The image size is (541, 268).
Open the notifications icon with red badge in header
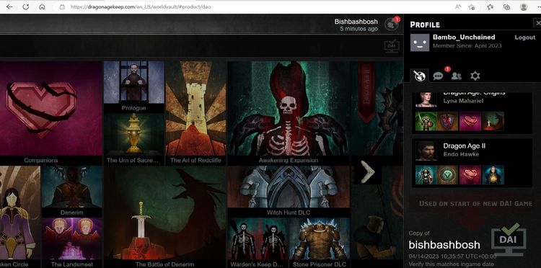(392, 24)
